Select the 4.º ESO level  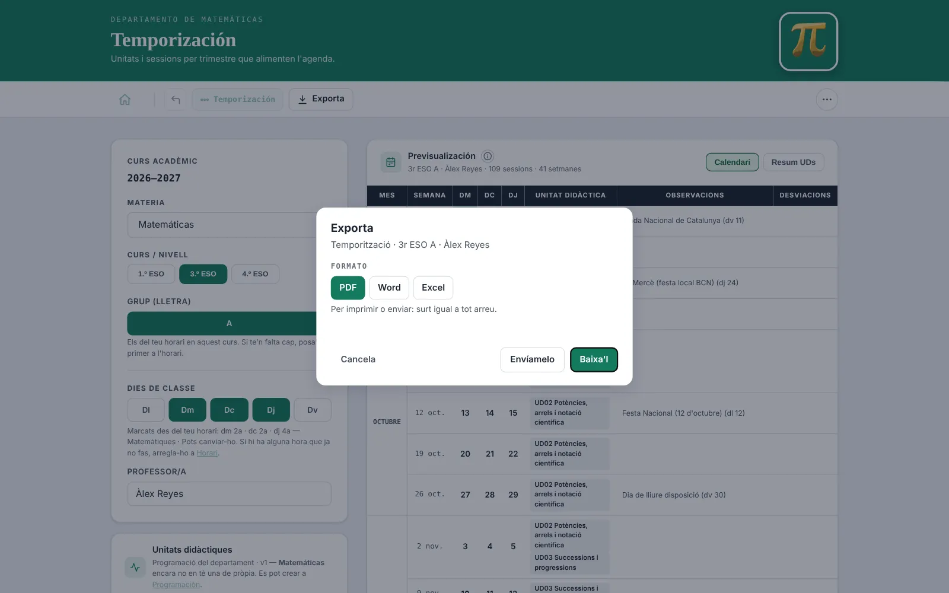click(255, 274)
